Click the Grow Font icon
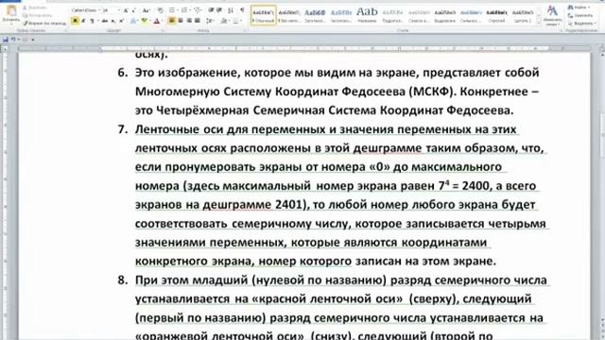The height and width of the screenshot is (340, 605). 126,10
